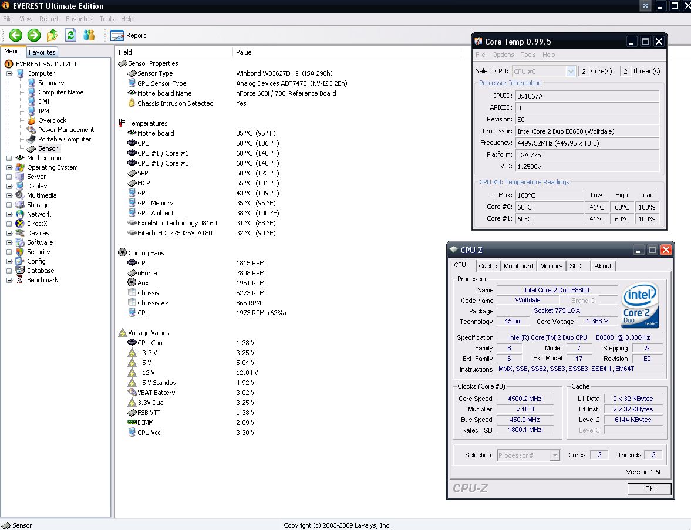Viewport: 691px width, 530px height.
Task: Switch to the About tab in CPU-Z
Action: tap(602, 266)
